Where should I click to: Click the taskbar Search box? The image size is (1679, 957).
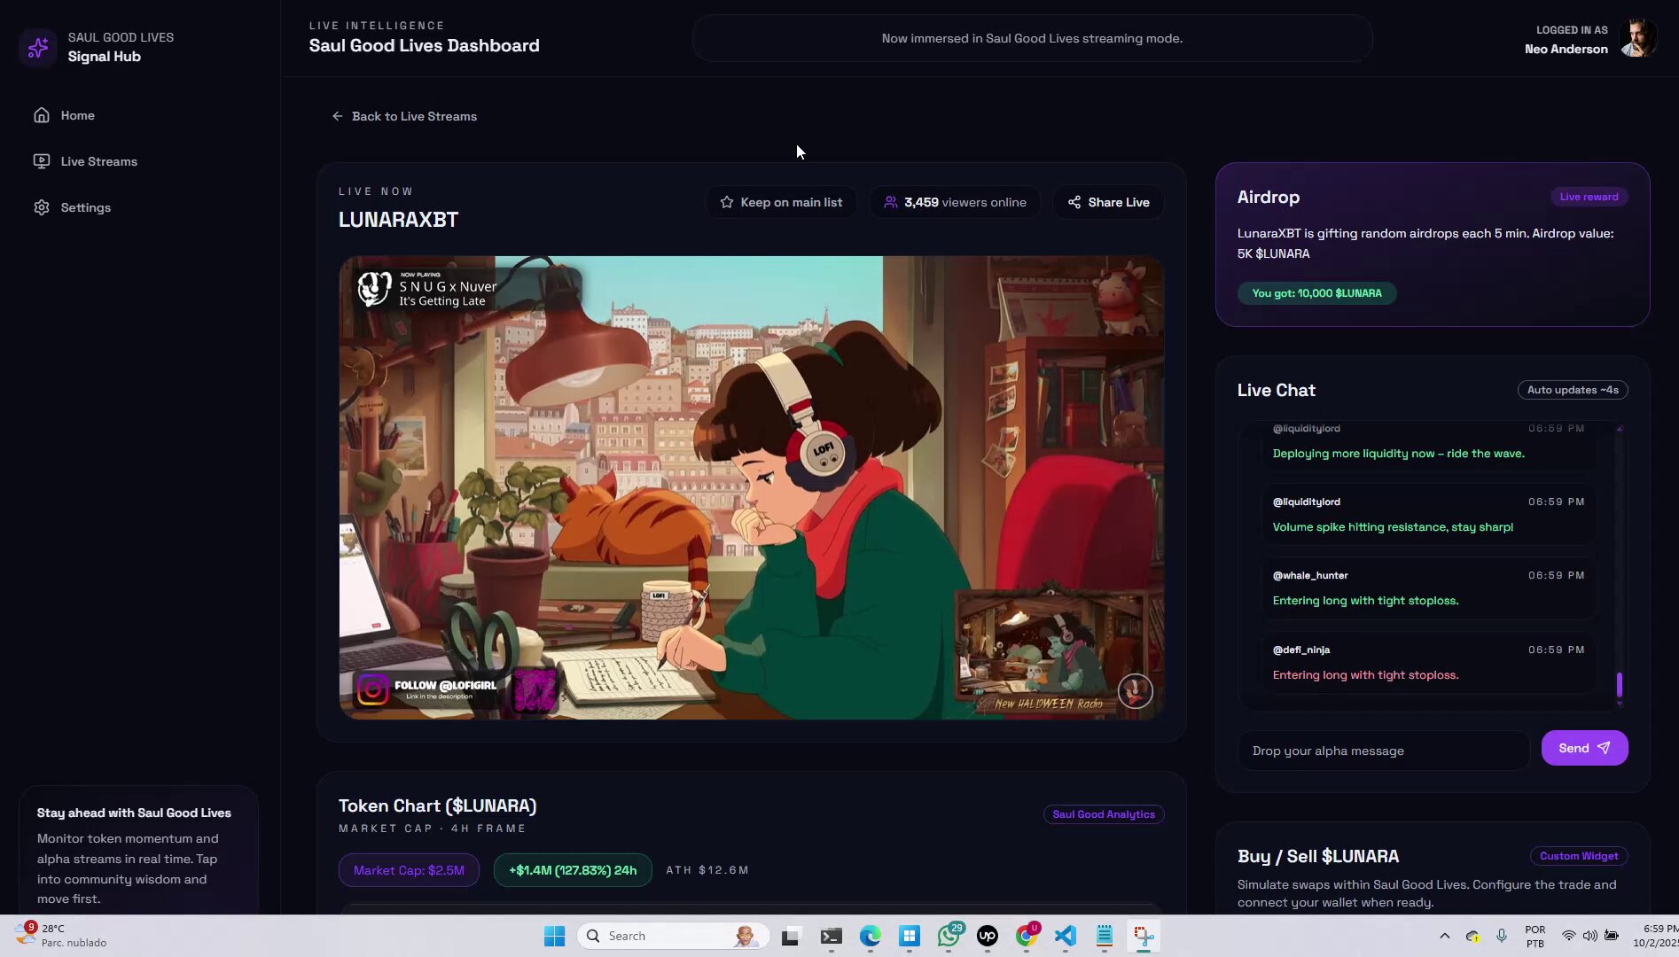click(673, 936)
